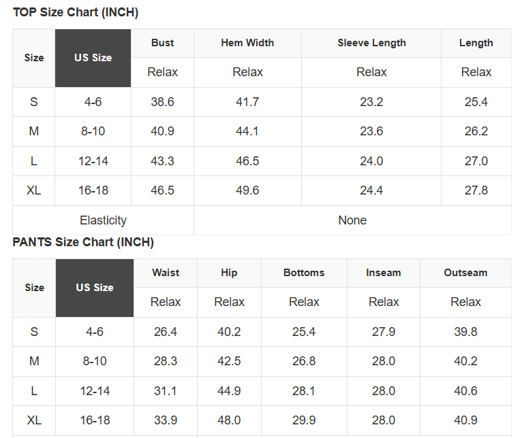The image size is (524, 438).
Task: Select the US Size header in TOP chart
Action: (93, 58)
